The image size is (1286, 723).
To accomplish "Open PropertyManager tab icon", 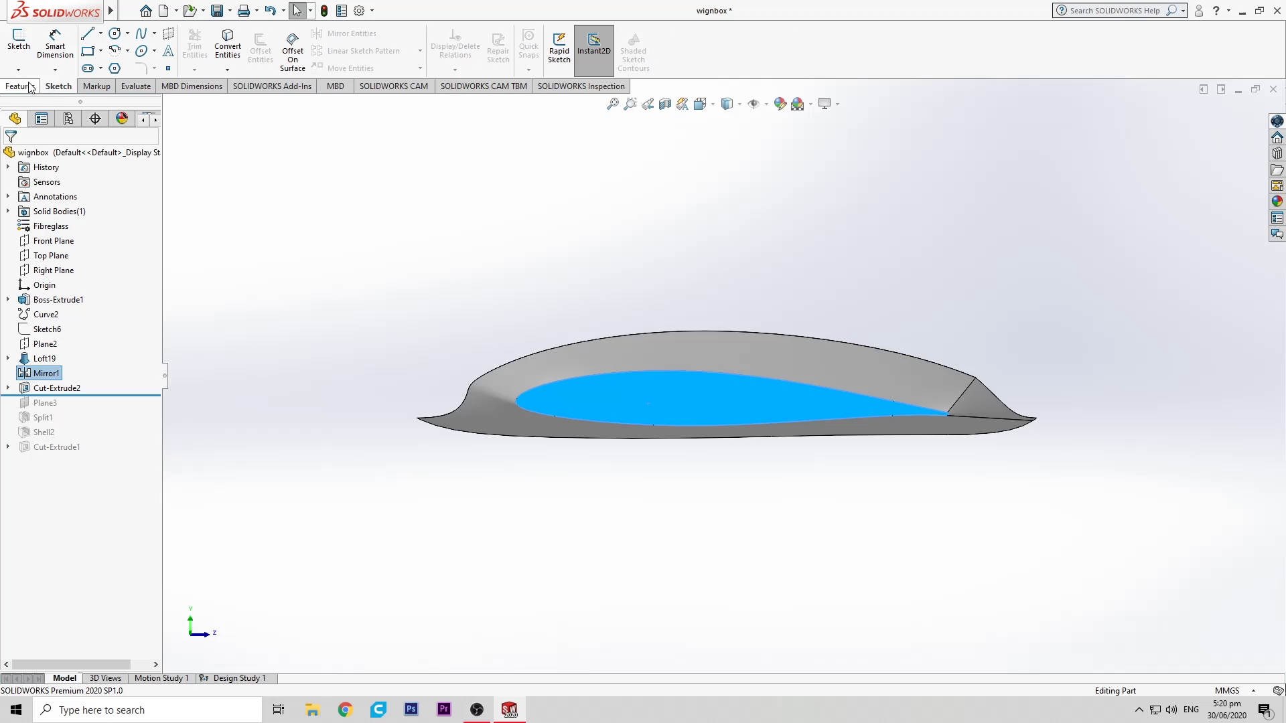I will click(x=42, y=119).
